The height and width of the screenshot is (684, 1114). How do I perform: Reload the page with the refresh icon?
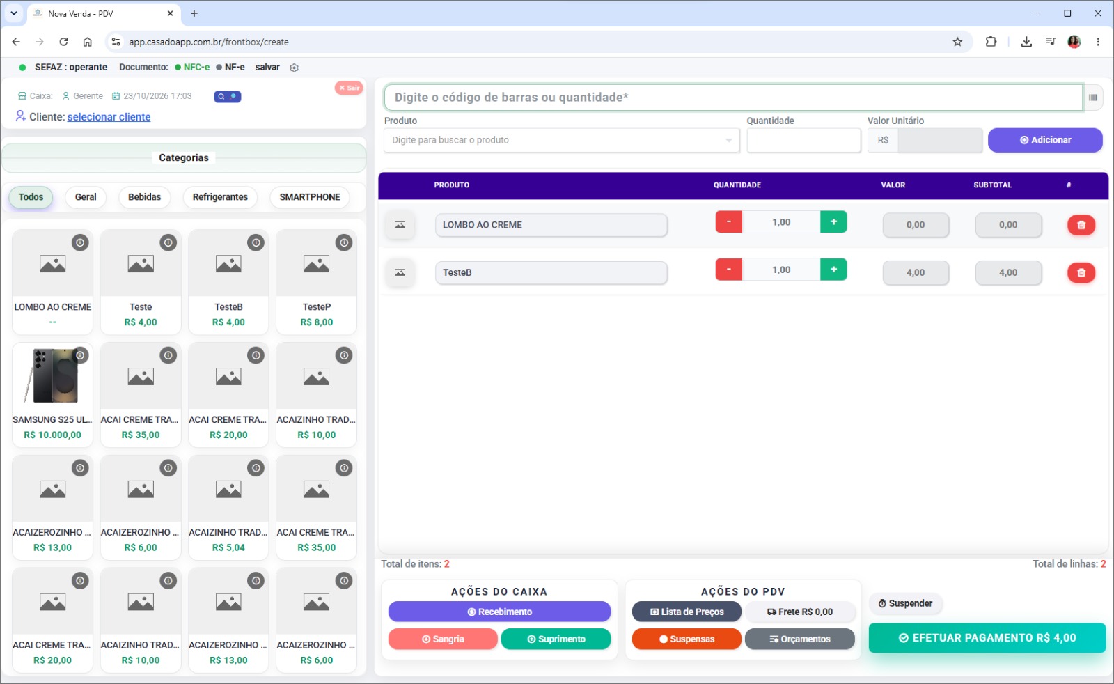[x=63, y=42]
